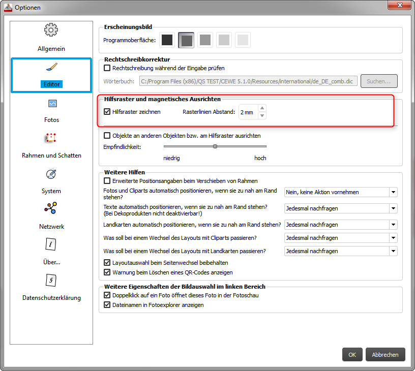Open dropdown for Landkarten automatisch positionieren

(393, 224)
